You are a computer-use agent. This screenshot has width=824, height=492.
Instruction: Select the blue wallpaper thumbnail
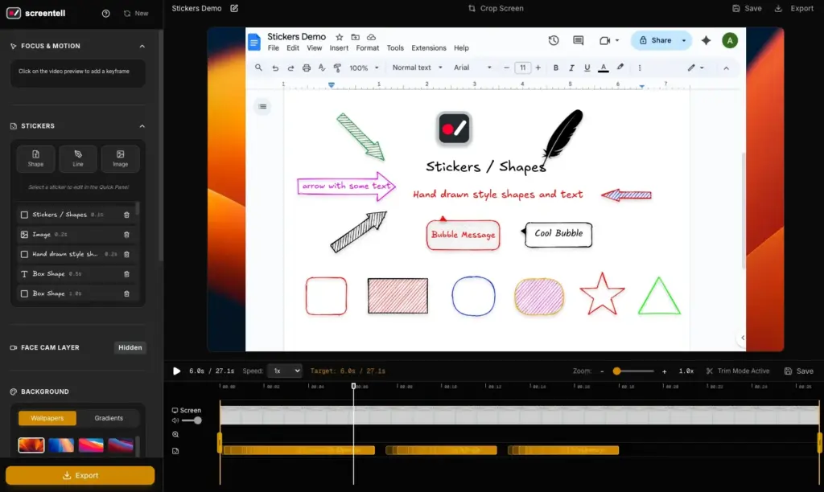tap(60, 444)
